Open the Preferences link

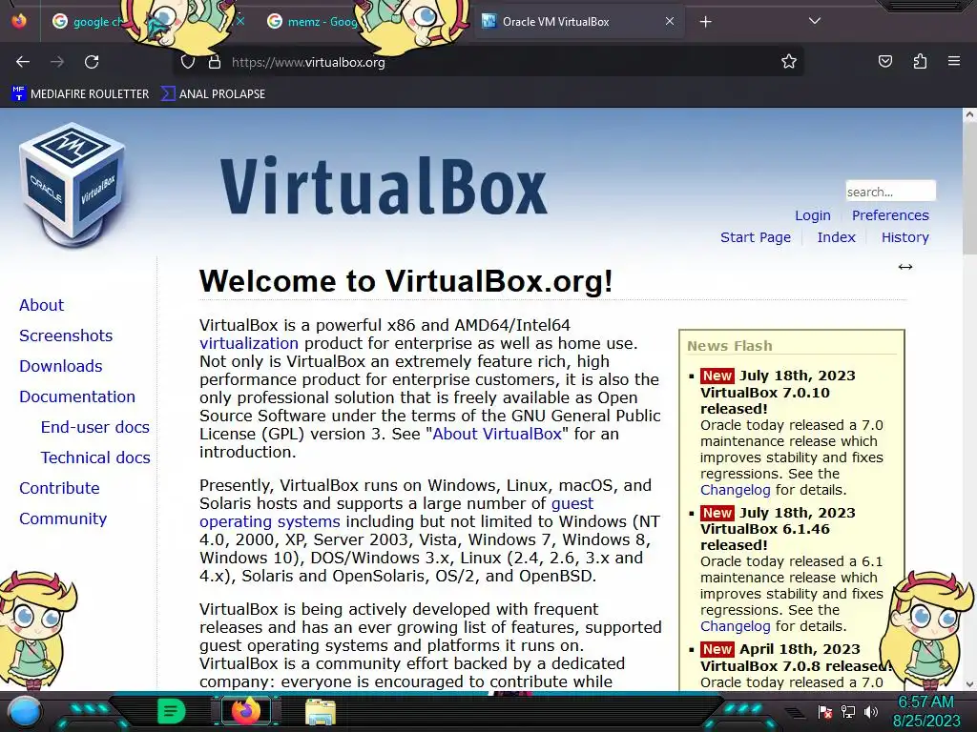click(890, 215)
